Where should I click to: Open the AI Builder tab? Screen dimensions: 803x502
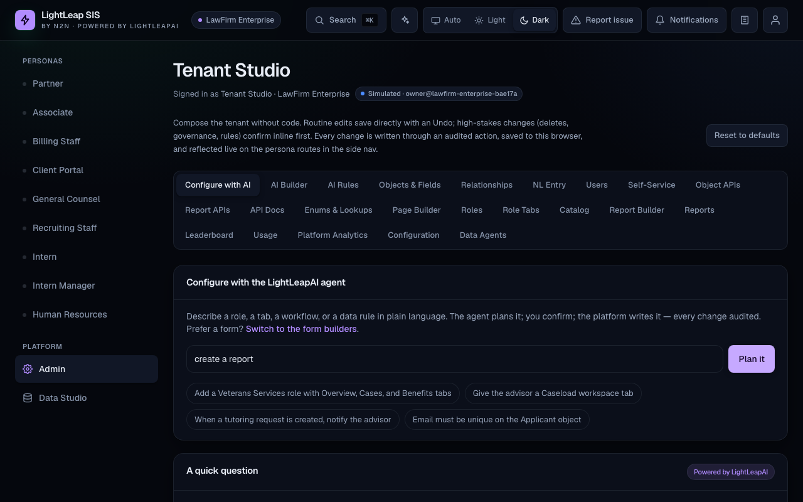(289, 185)
